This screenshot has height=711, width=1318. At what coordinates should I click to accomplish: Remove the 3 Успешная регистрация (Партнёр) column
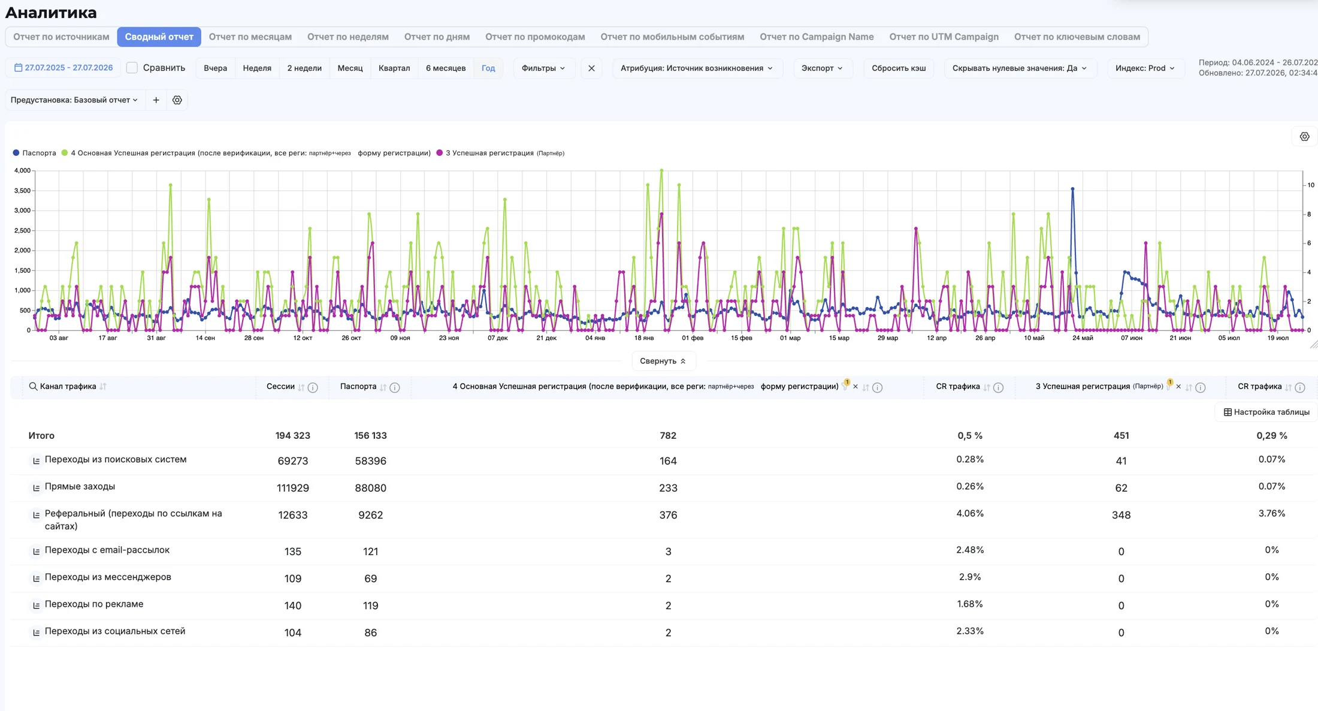pyautogui.click(x=1178, y=387)
